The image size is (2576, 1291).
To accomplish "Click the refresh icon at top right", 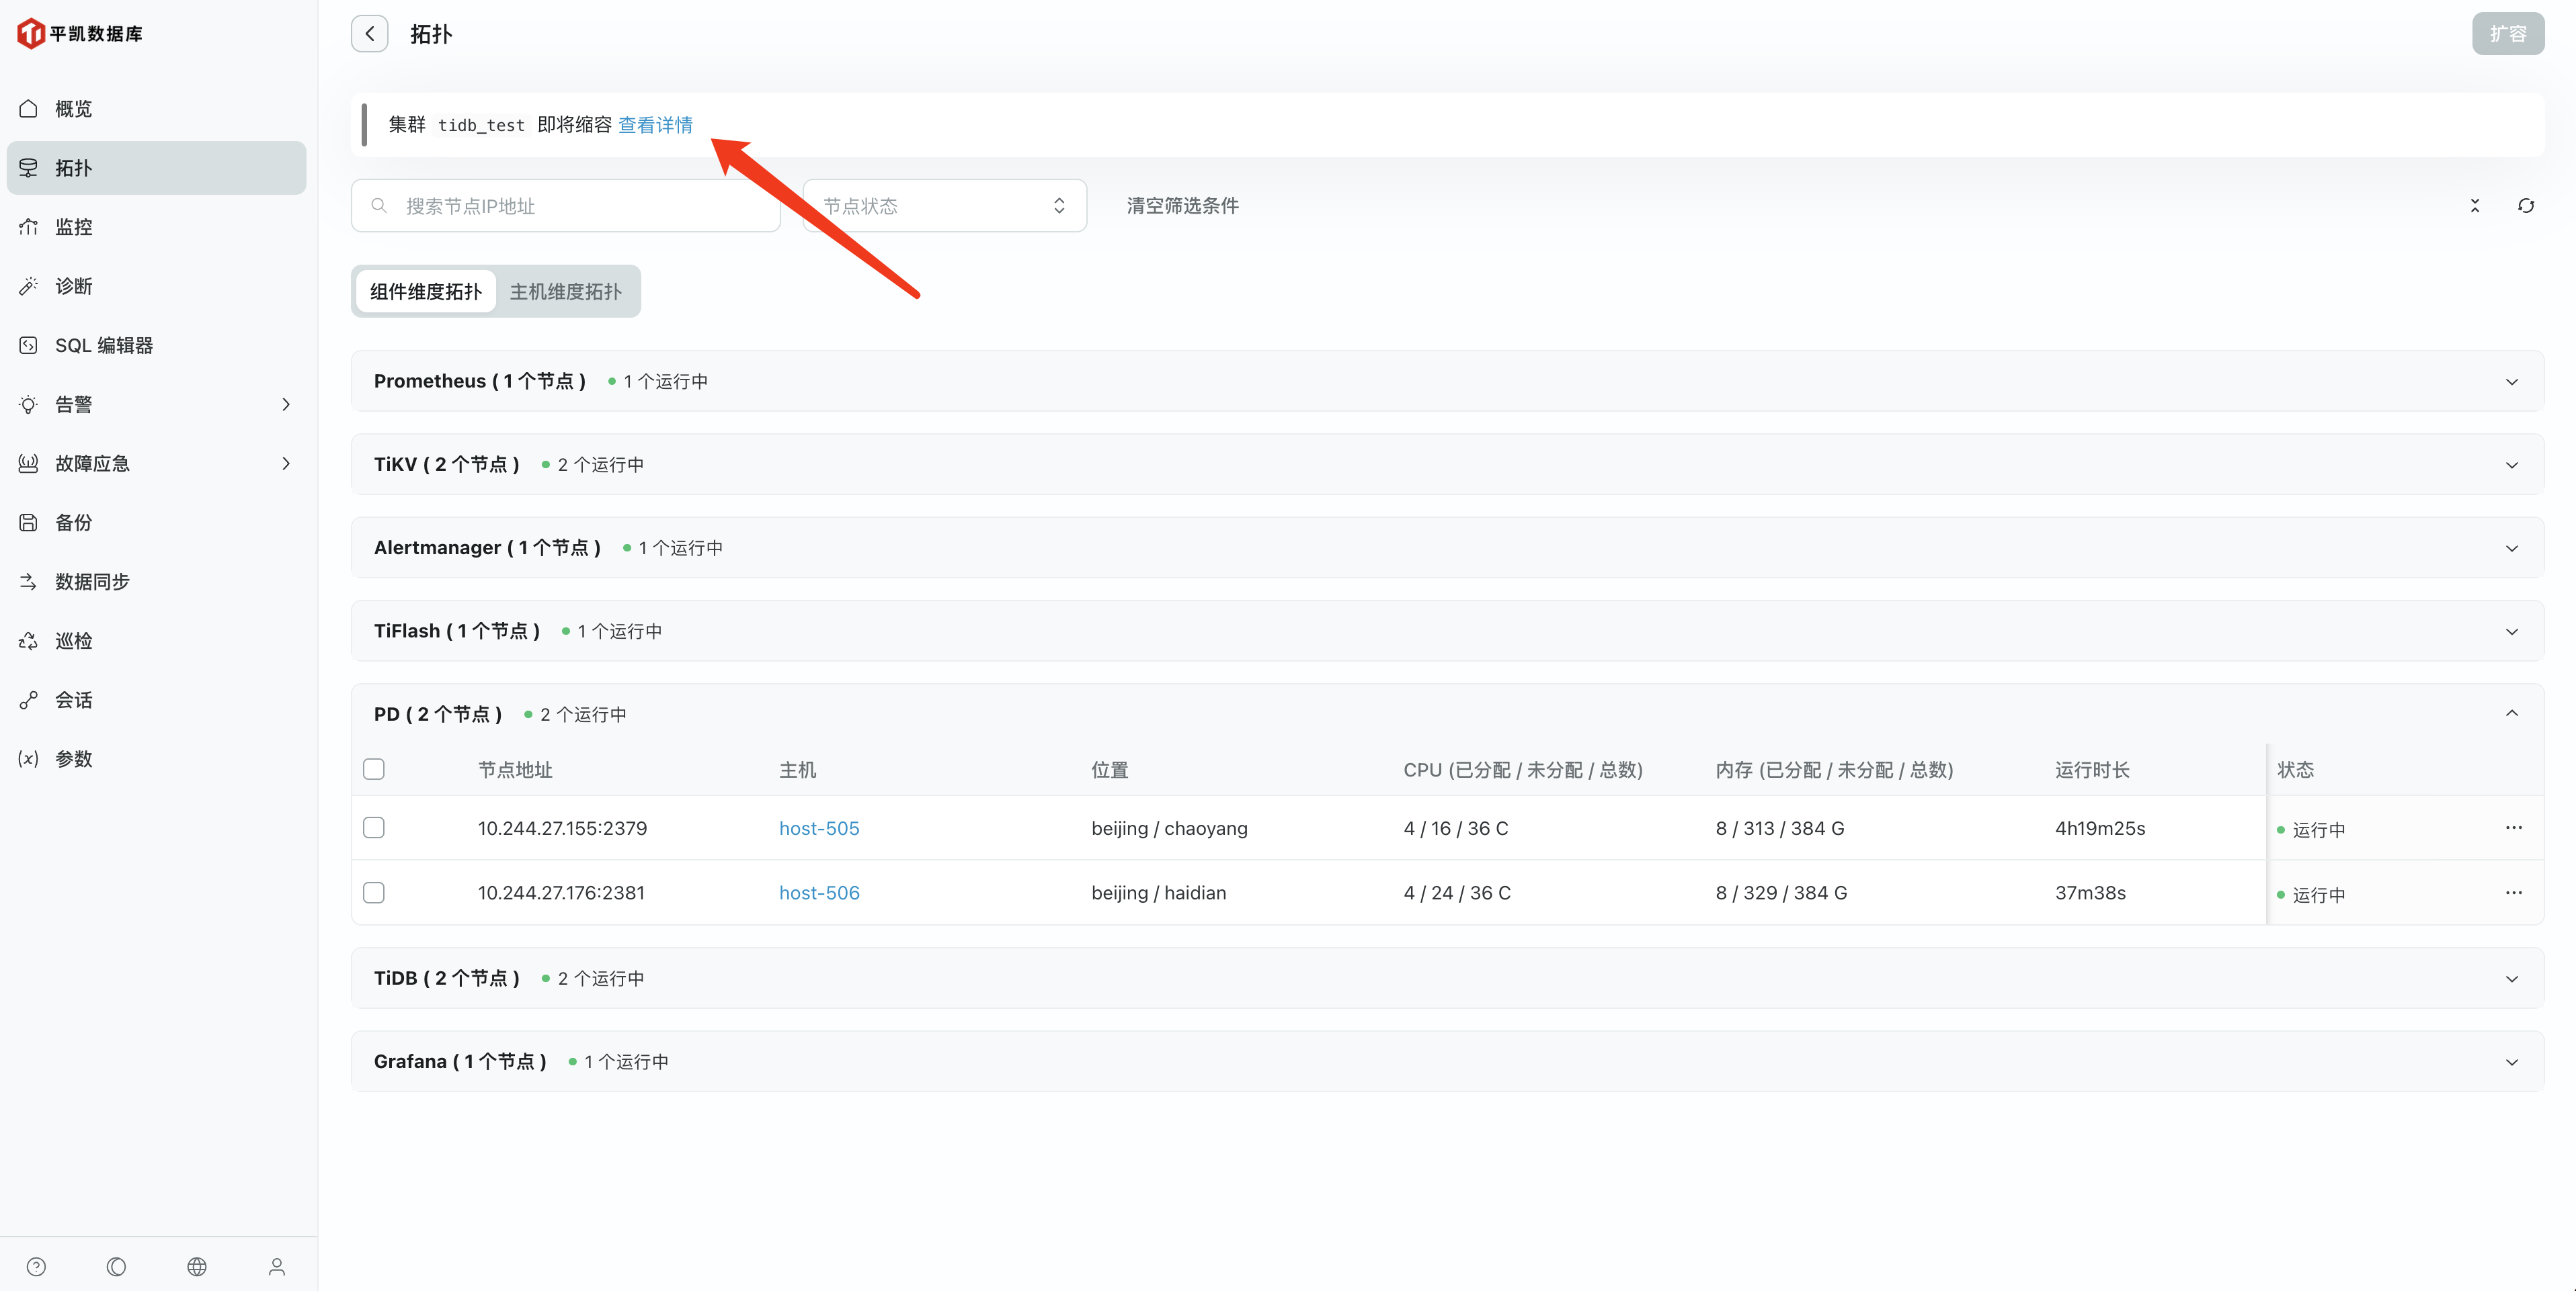I will (2525, 206).
